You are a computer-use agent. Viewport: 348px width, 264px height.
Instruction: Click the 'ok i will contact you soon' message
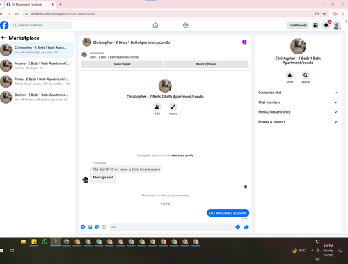point(228,213)
